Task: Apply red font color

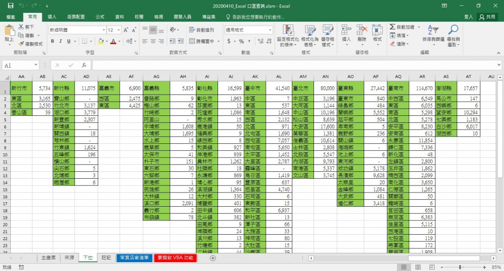Action: (x=113, y=41)
